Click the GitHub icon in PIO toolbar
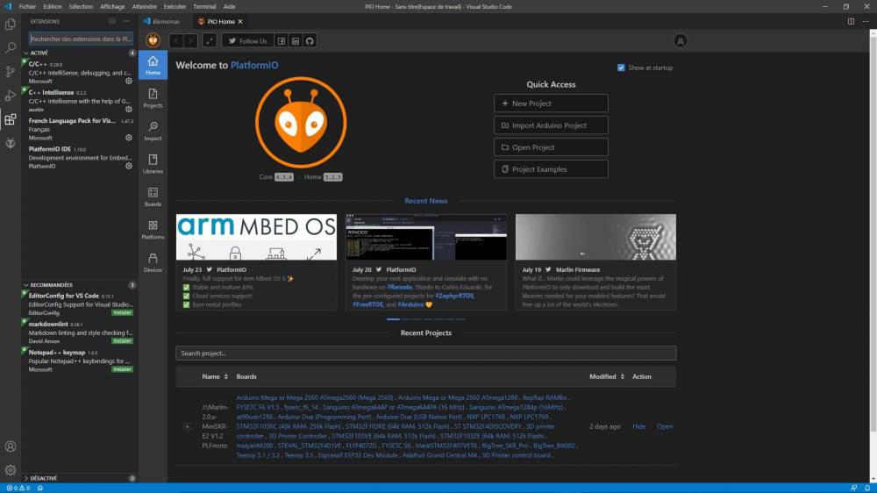 (x=310, y=41)
